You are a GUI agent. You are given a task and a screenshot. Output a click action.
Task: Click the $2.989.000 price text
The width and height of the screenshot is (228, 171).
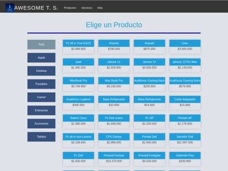114,143
